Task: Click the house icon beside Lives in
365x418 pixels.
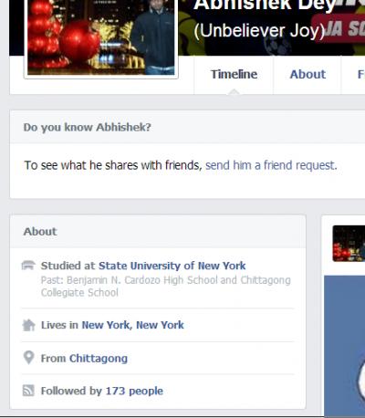Action: pyautogui.click(x=28, y=325)
